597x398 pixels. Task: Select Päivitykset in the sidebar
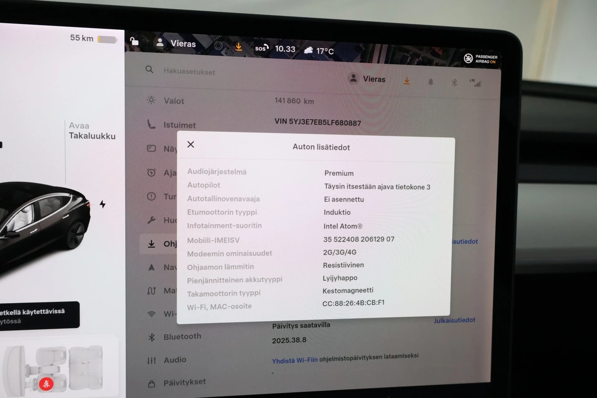(184, 382)
